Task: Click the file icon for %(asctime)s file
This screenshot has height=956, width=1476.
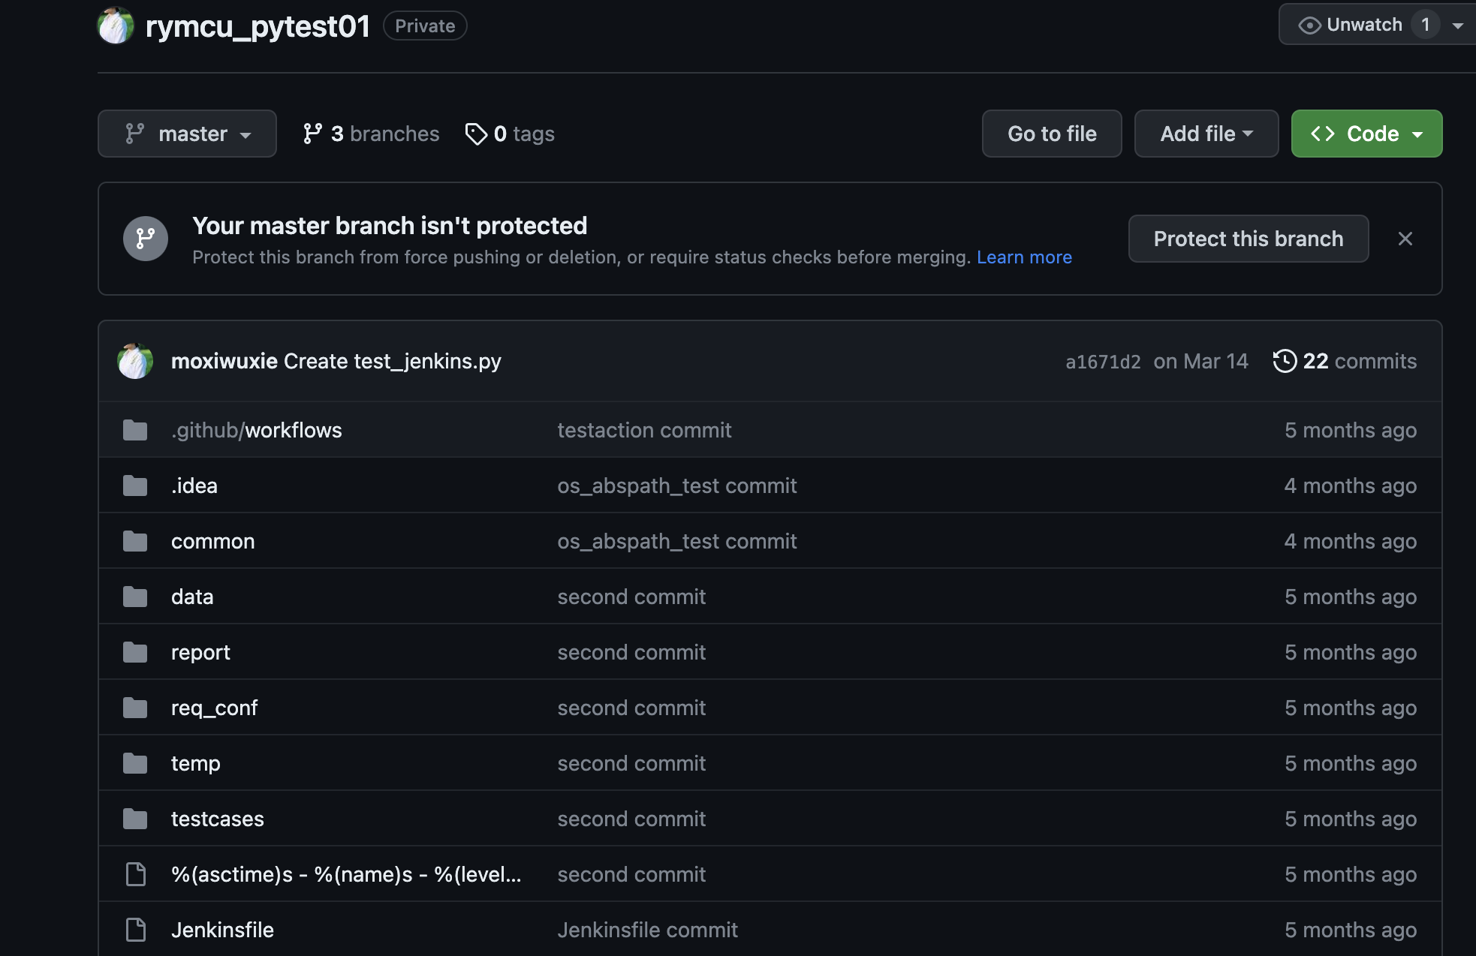Action: click(x=136, y=874)
